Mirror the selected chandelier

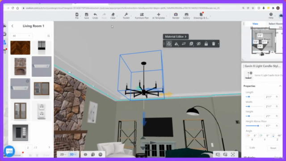point(176,44)
